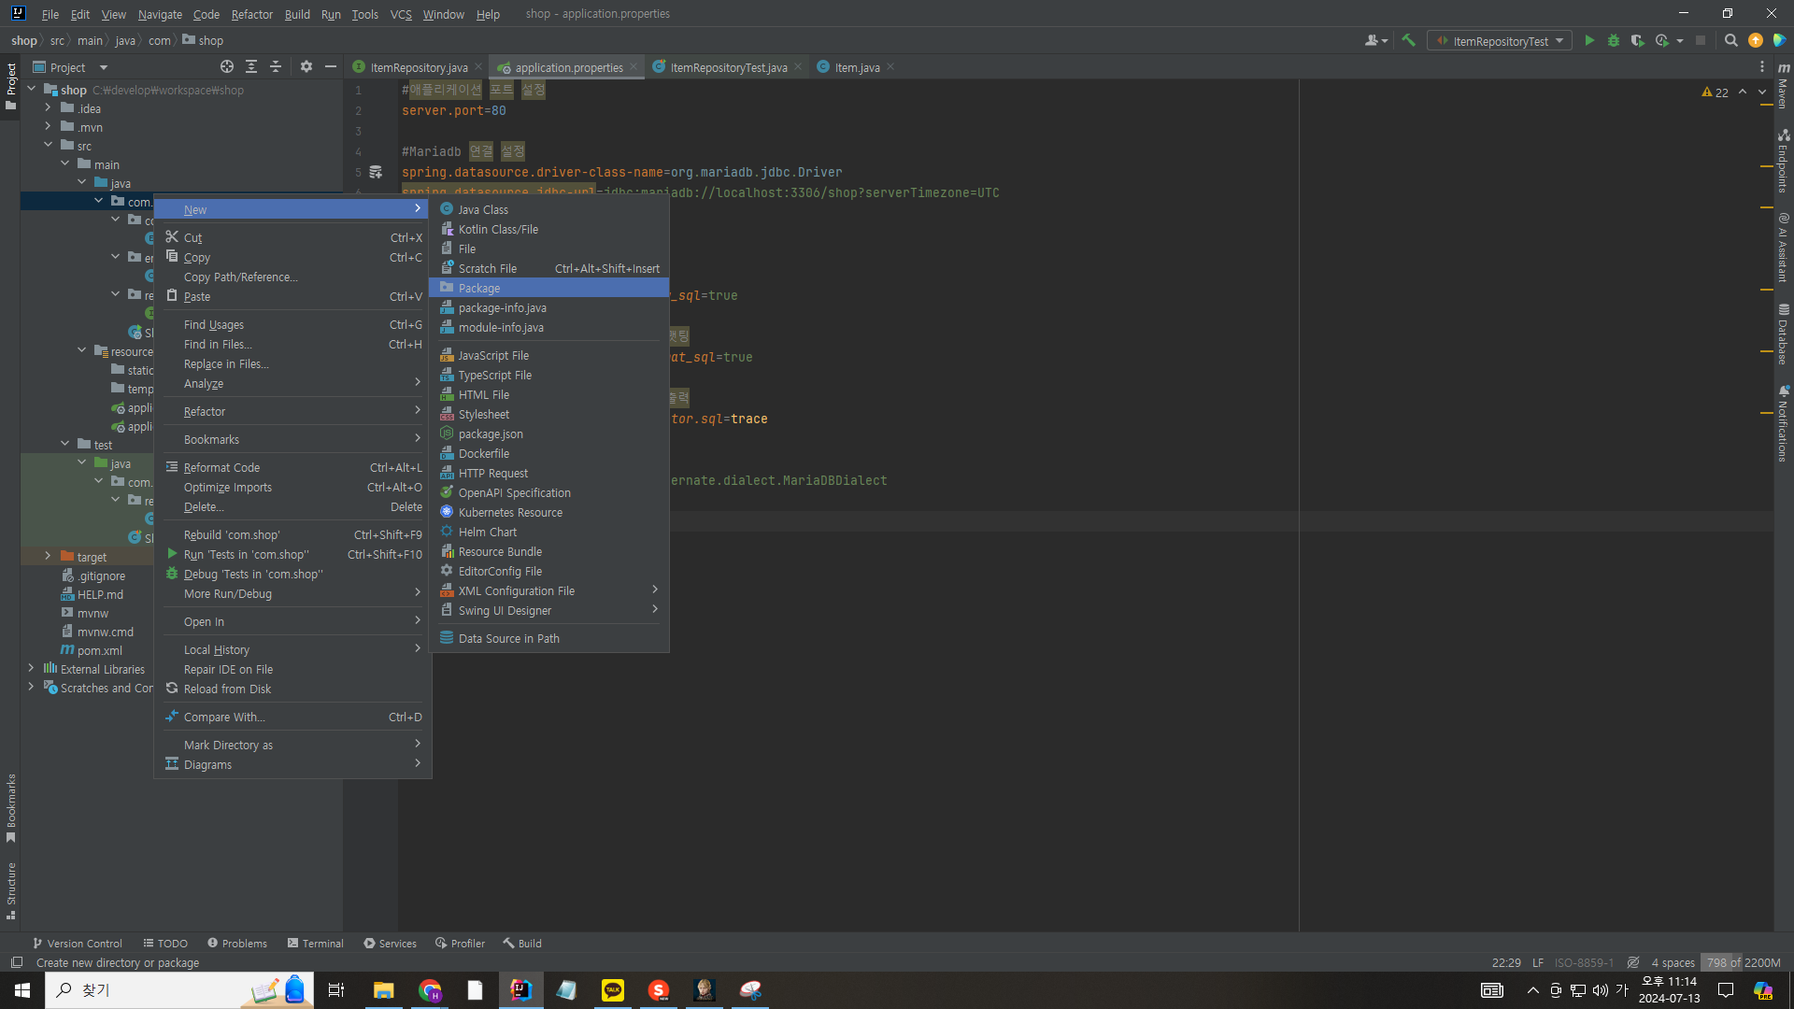Expand all nodes in Project panel
Image resolution: width=1794 pixels, height=1009 pixels.
pos(251,66)
